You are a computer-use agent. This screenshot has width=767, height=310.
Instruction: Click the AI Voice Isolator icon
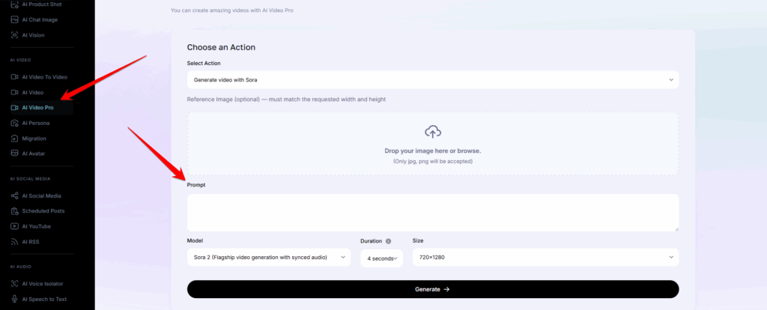tap(14, 283)
